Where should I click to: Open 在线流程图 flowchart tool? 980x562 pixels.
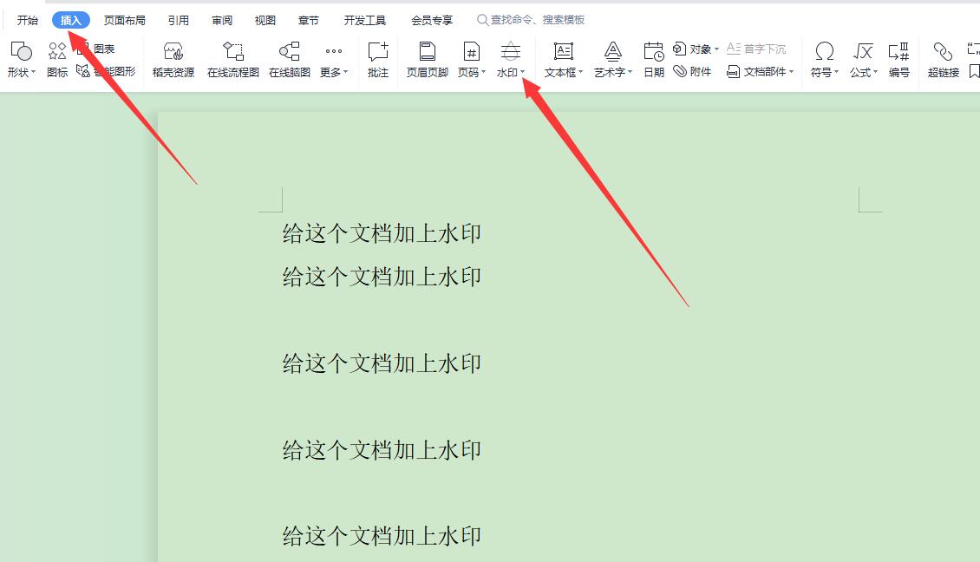click(233, 59)
